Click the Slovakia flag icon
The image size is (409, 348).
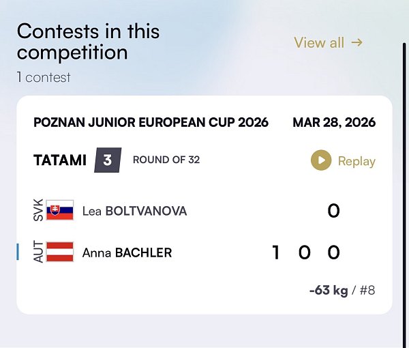pyautogui.click(x=60, y=211)
